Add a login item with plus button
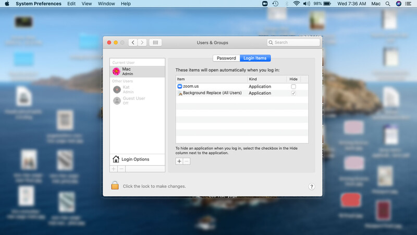Viewport: 417px width, 235px height. pos(179,161)
